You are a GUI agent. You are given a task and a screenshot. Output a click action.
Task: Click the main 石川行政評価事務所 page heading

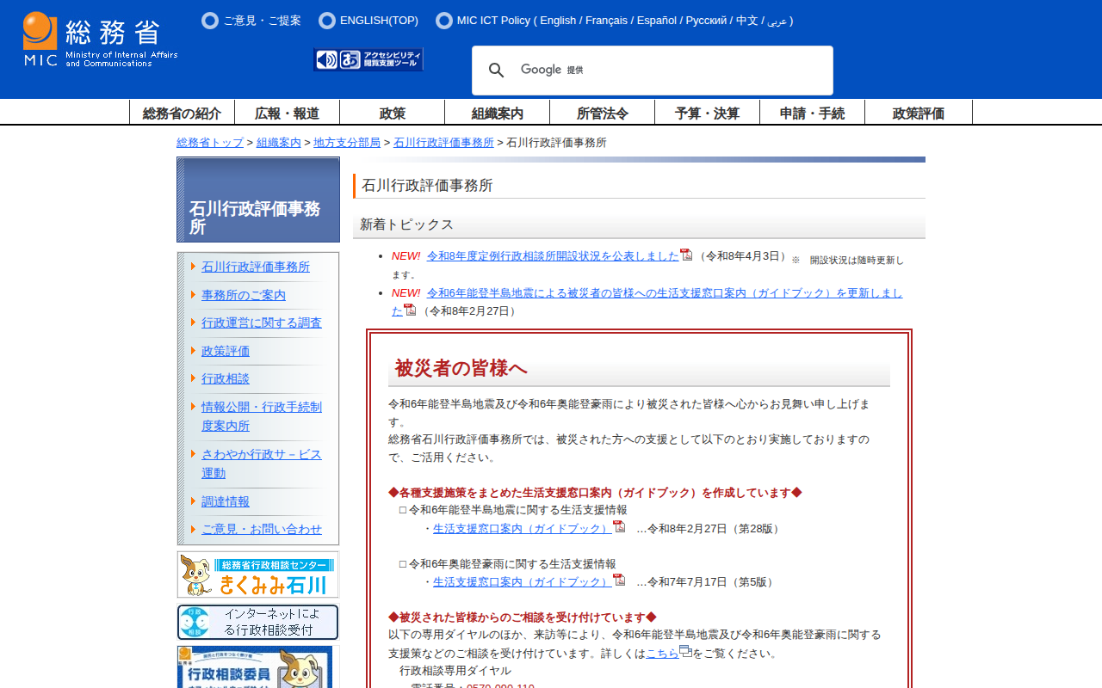pos(427,186)
